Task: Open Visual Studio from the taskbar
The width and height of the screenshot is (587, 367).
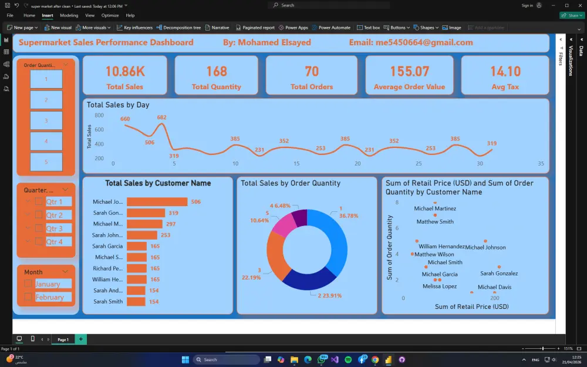Action: (335, 360)
